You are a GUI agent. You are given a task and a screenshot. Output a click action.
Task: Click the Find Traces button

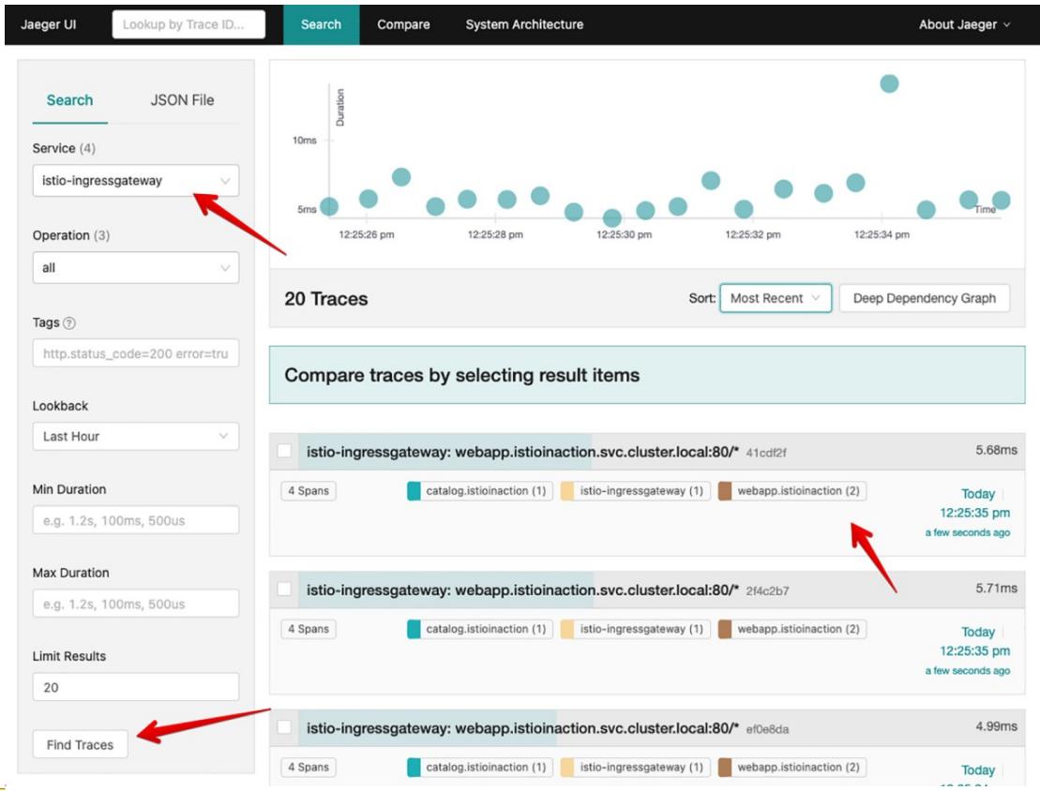(x=80, y=745)
